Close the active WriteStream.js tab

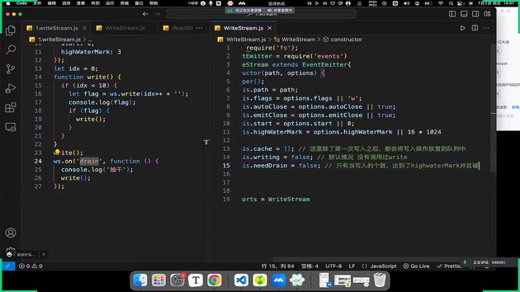coord(270,28)
